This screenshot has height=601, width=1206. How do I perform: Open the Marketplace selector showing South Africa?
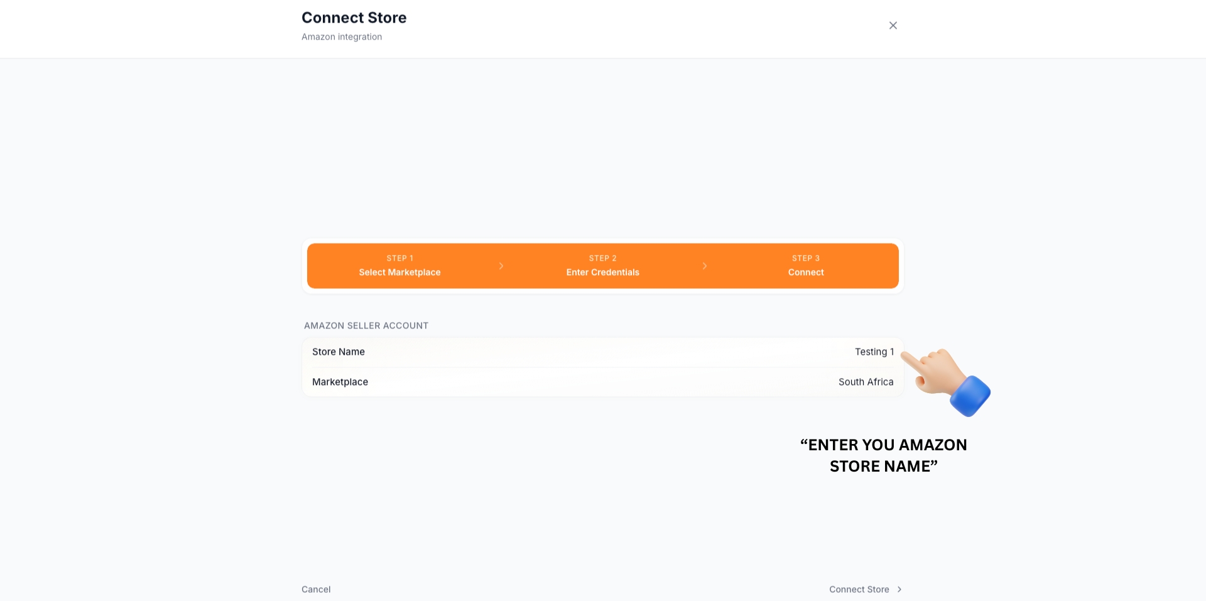tap(602, 382)
